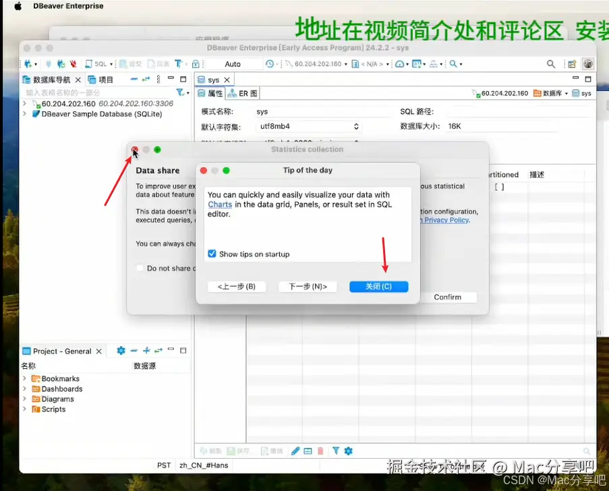
Task: Click the filter icon in the bottom toolbar
Action: pos(337,451)
